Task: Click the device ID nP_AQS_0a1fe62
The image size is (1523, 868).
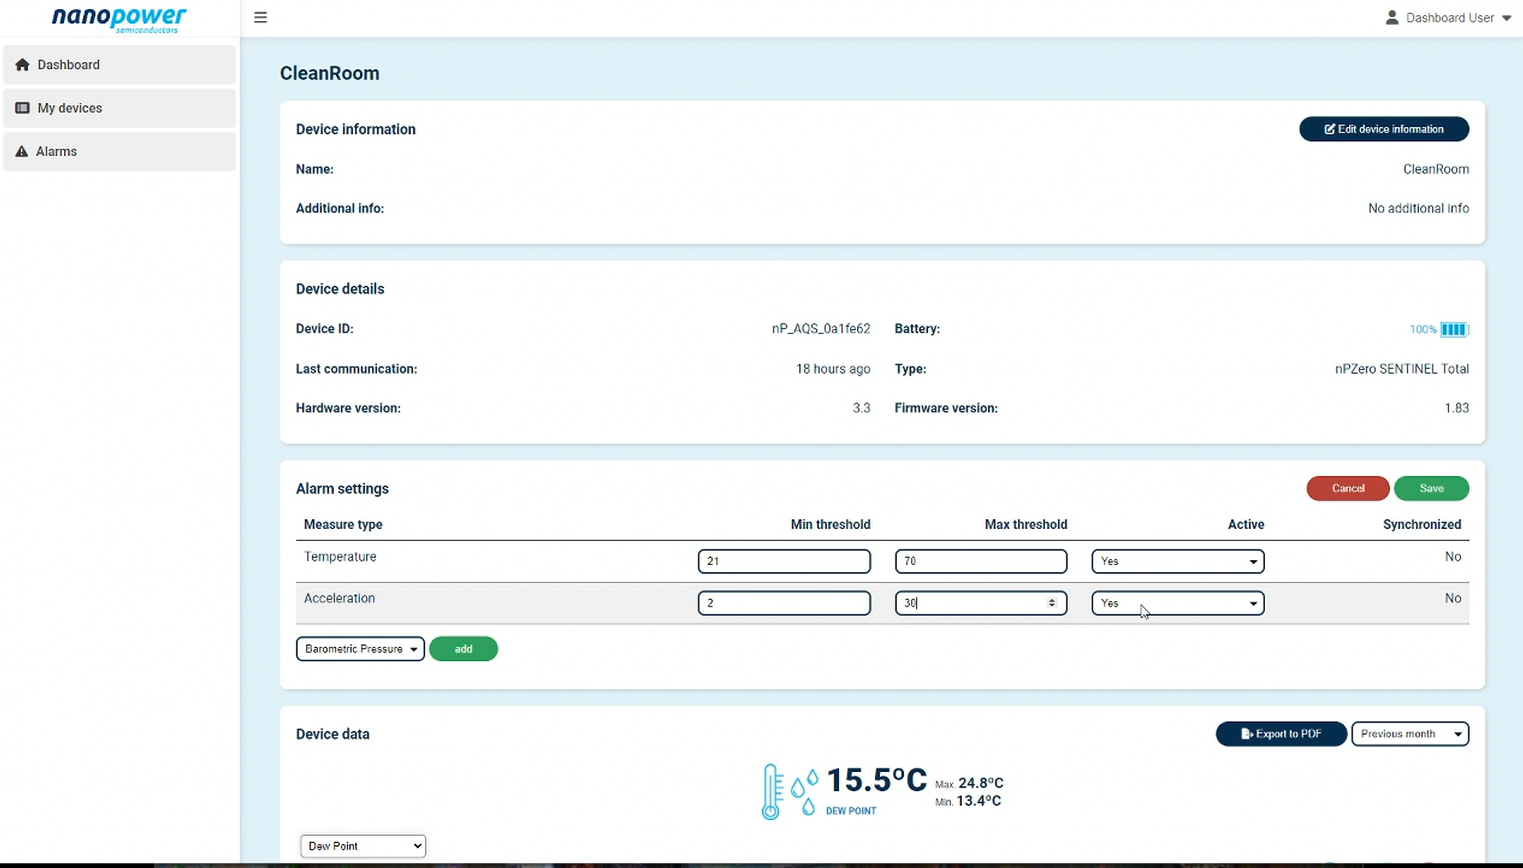Action: pos(821,328)
